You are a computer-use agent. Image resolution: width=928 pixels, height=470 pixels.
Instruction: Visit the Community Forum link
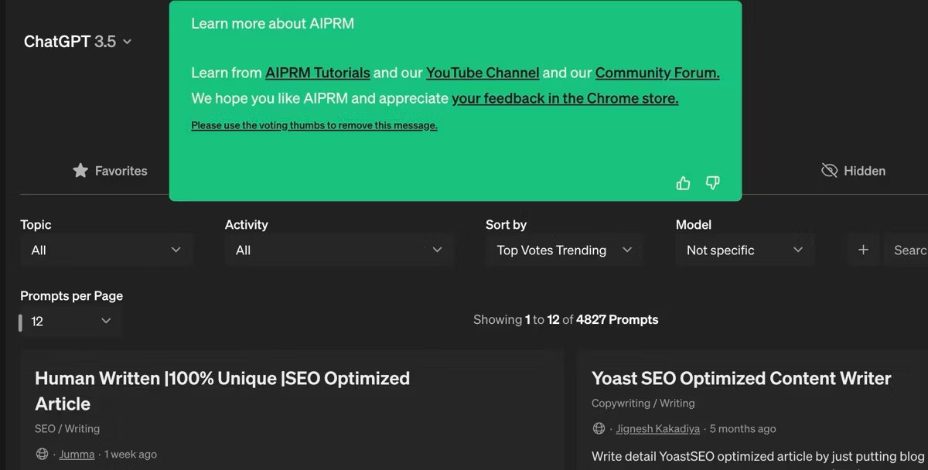tap(657, 73)
